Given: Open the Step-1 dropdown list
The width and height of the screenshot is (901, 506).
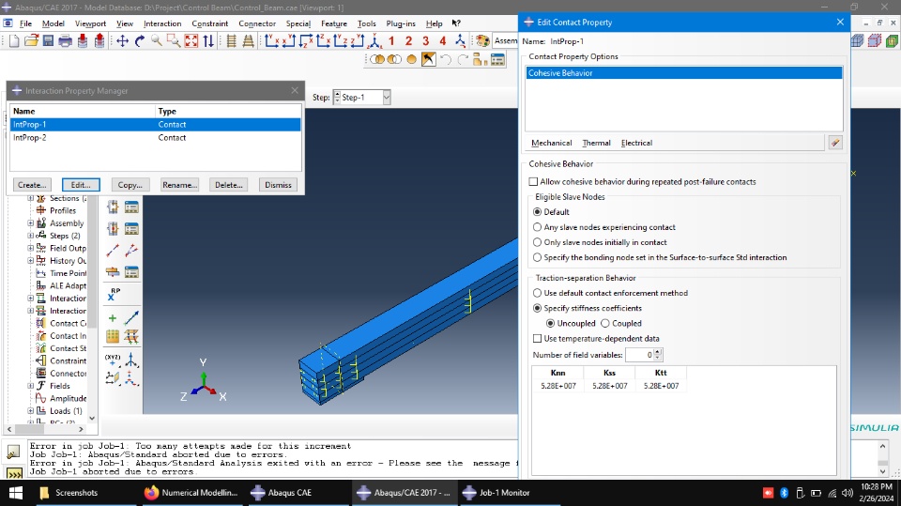Looking at the screenshot, I should coord(387,98).
